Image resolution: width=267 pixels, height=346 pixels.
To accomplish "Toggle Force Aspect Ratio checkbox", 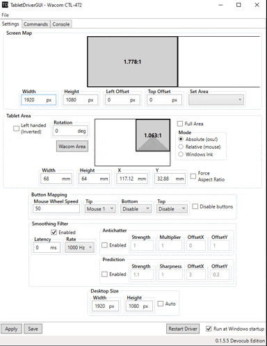I will 193,176.
